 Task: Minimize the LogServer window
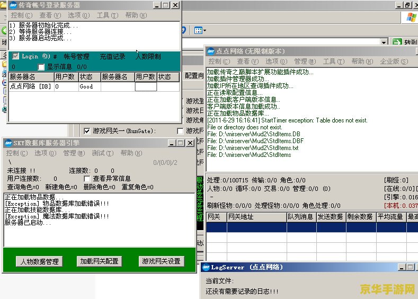402,267
